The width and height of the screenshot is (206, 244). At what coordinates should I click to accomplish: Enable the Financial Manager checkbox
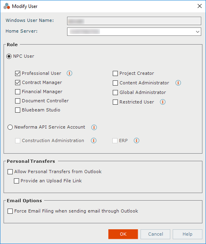tap(17, 92)
